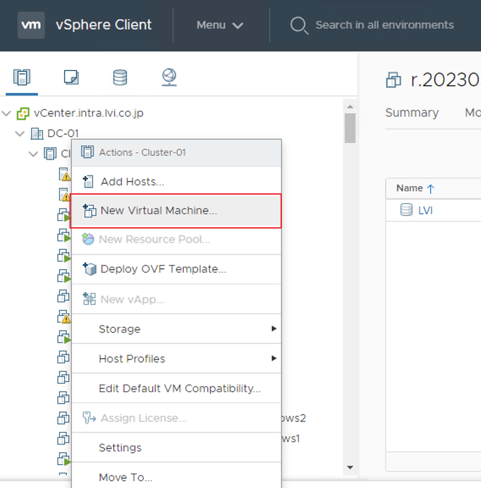Open the LVI datastore link
Screen dimensions: 481x488
[425, 210]
